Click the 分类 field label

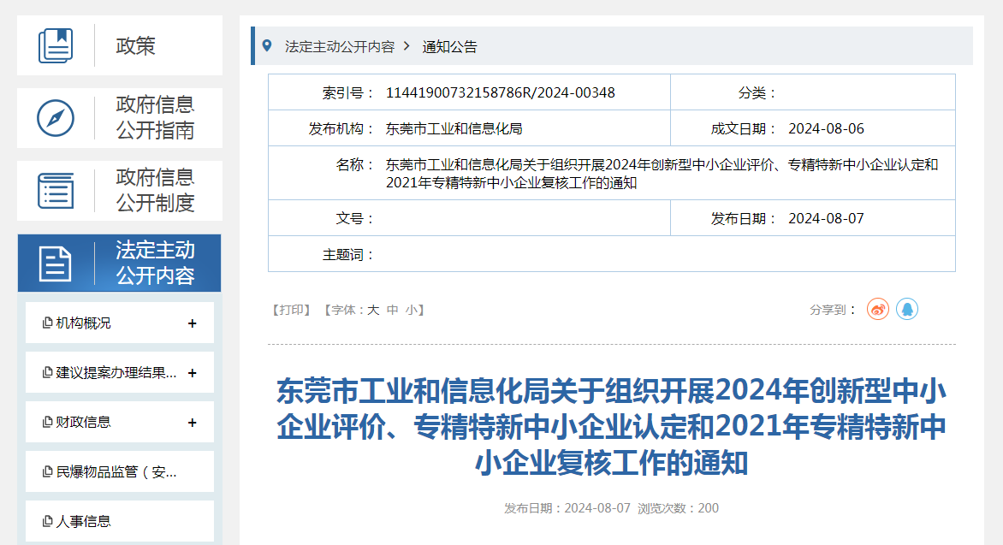(757, 93)
